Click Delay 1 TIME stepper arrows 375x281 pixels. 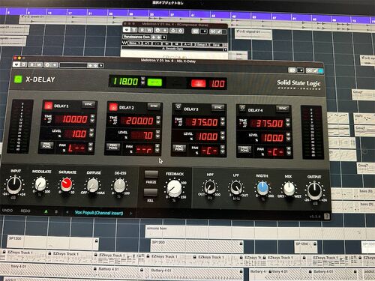point(92,118)
